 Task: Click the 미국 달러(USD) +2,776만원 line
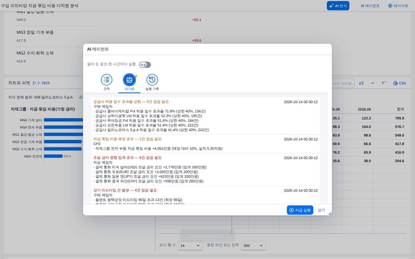click(x=150, y=167)
